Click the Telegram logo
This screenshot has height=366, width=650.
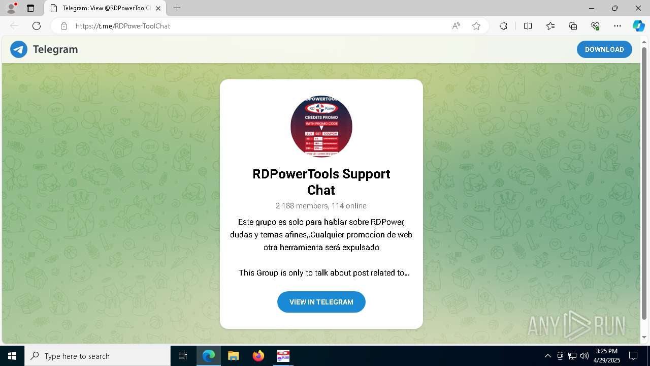click(x=19, y=49)
